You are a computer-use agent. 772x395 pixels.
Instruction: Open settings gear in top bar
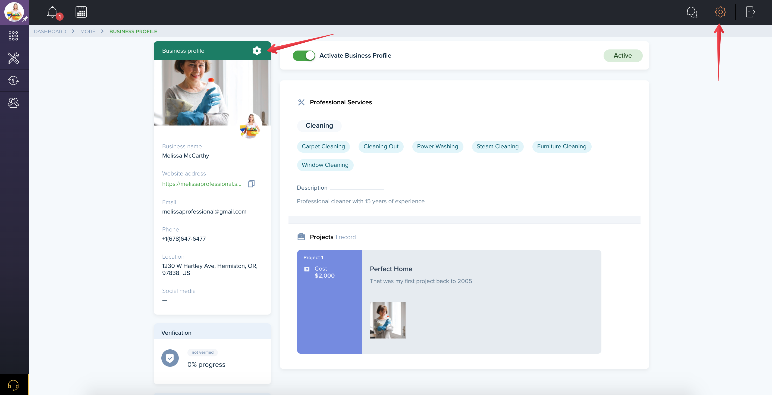pyautogui.click(x=720, y=12)
